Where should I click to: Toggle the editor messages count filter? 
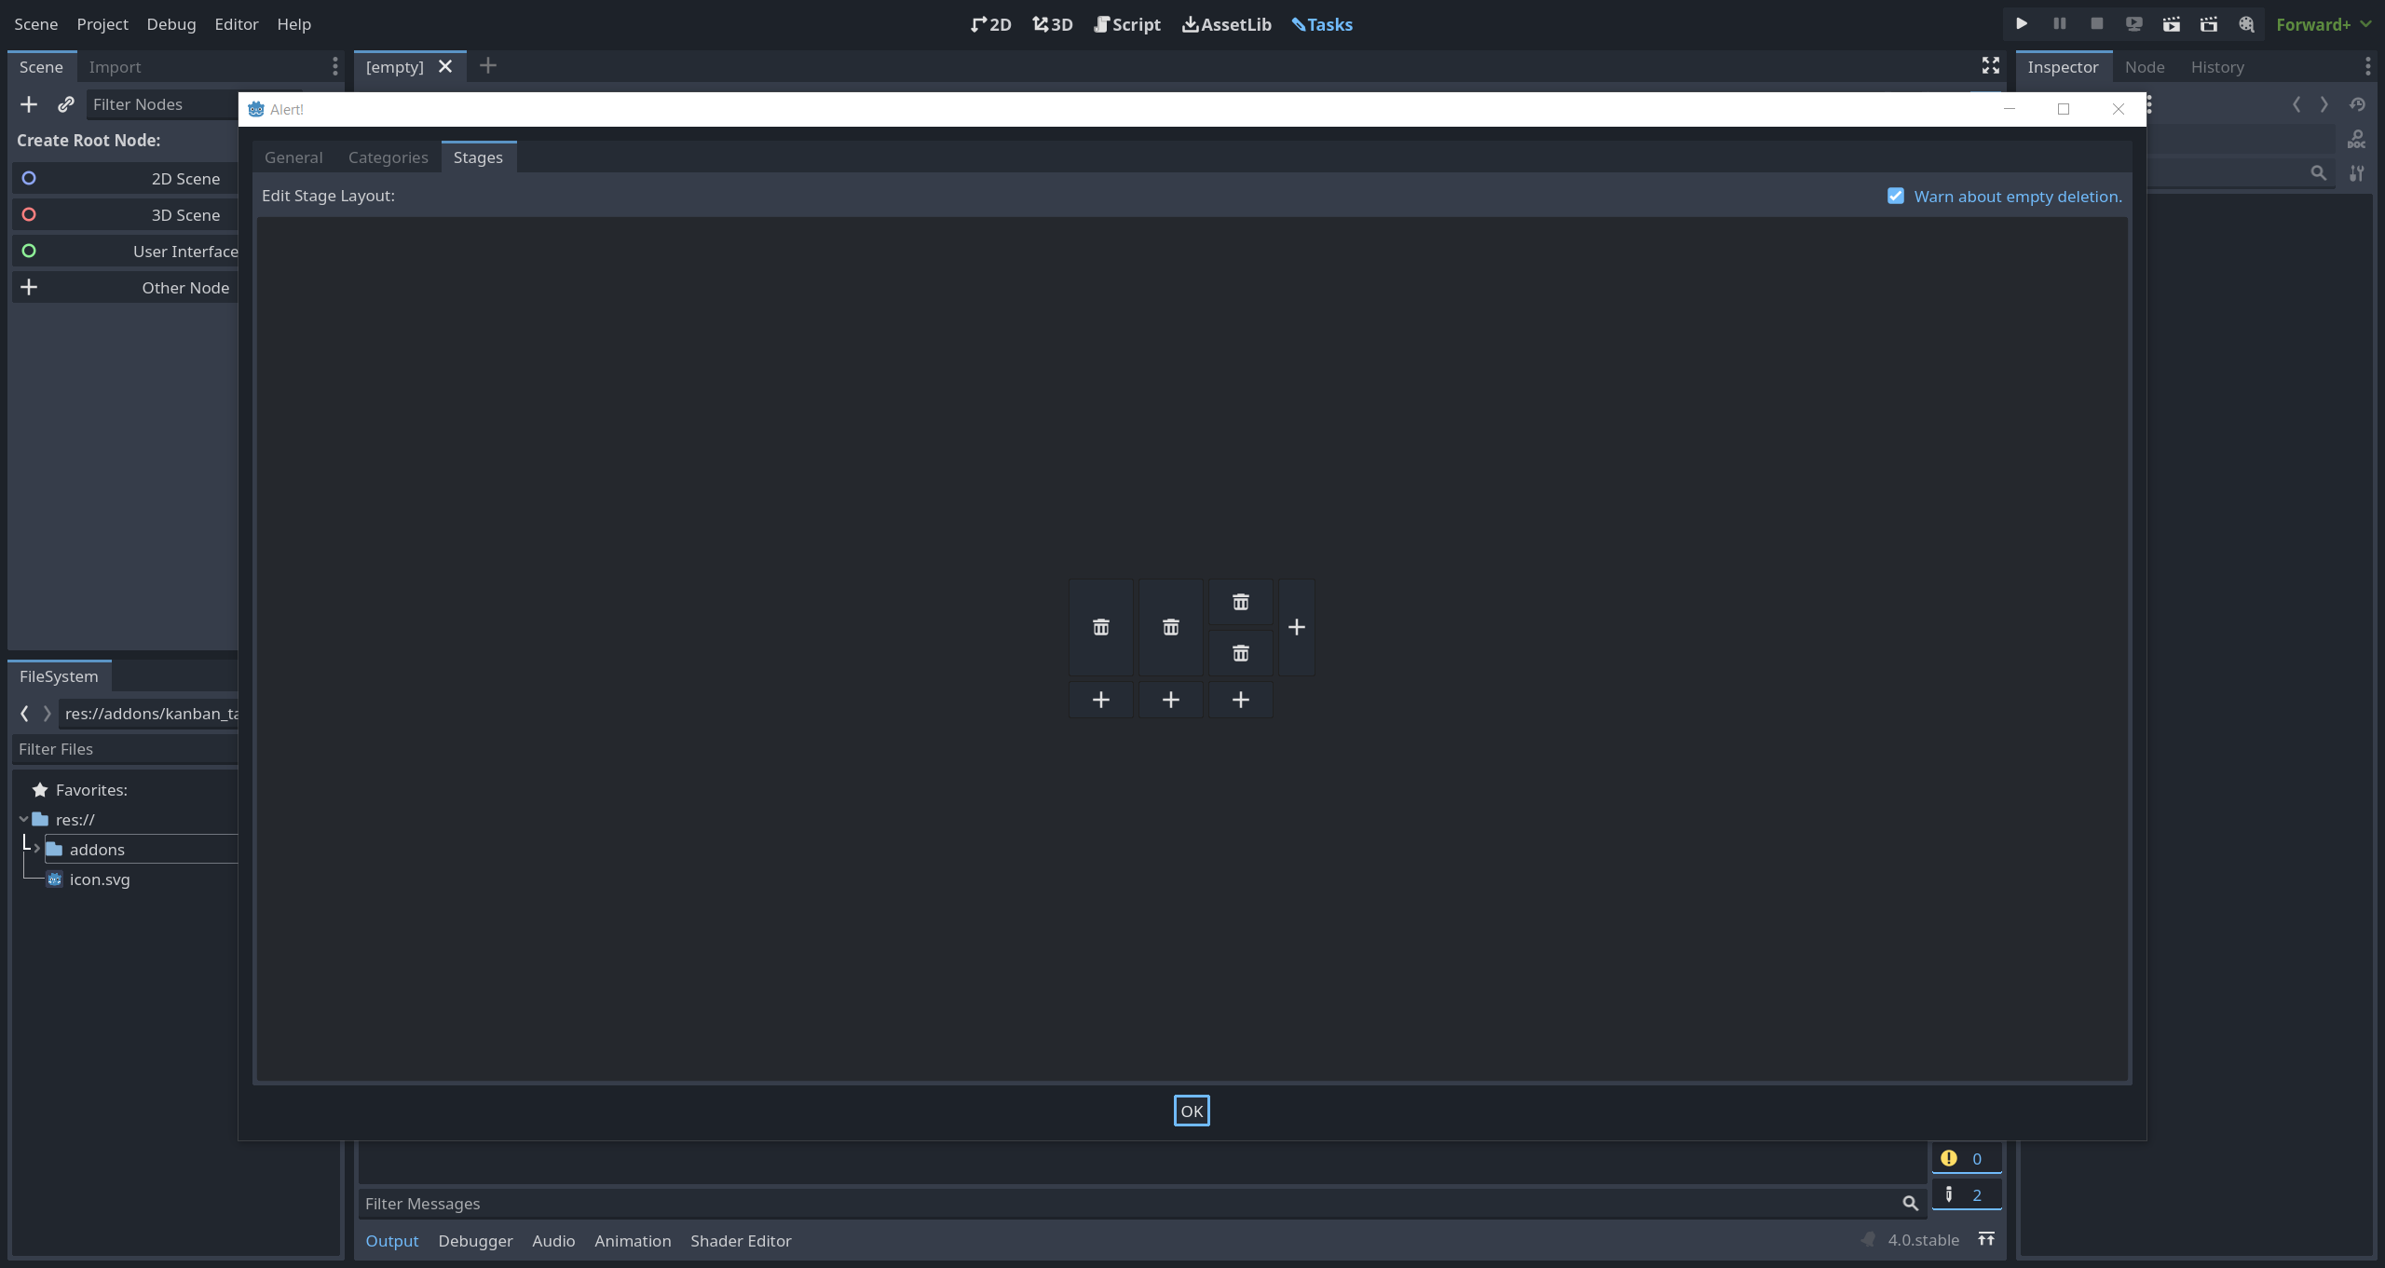click(x=1966, y=1194)
